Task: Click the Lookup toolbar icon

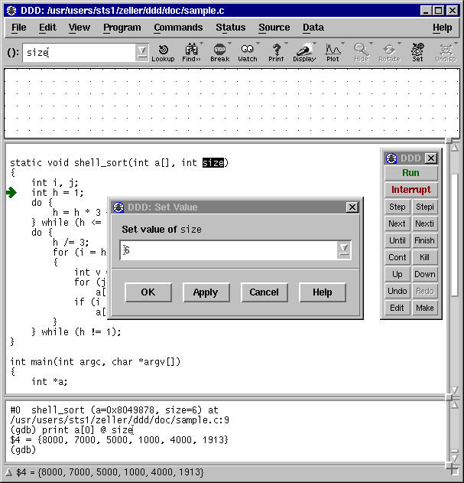Action: [163, 52]
